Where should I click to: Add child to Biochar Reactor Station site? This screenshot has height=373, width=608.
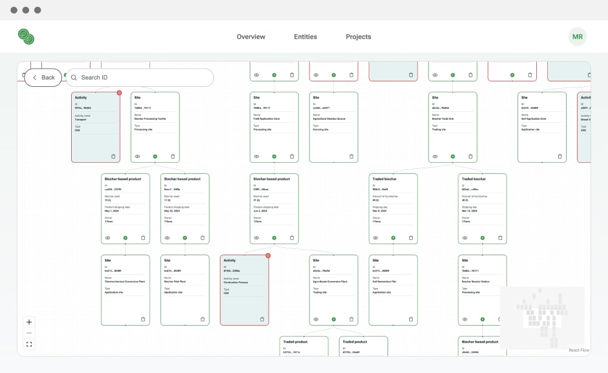click(x=482, y=319)
